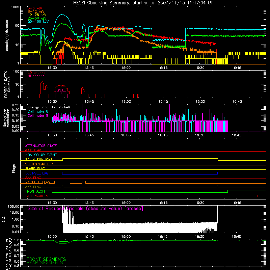Select the cyan 50-100 keV legend entry
Image resolution: width=270 pixels, height=270 pixels.
click(x=38, y=22)
